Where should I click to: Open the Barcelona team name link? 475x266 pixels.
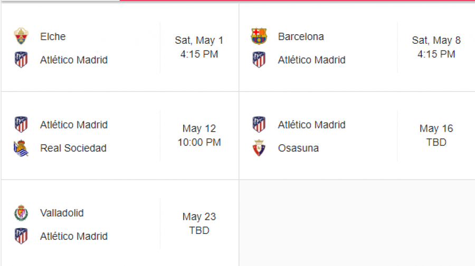[301, 36]
